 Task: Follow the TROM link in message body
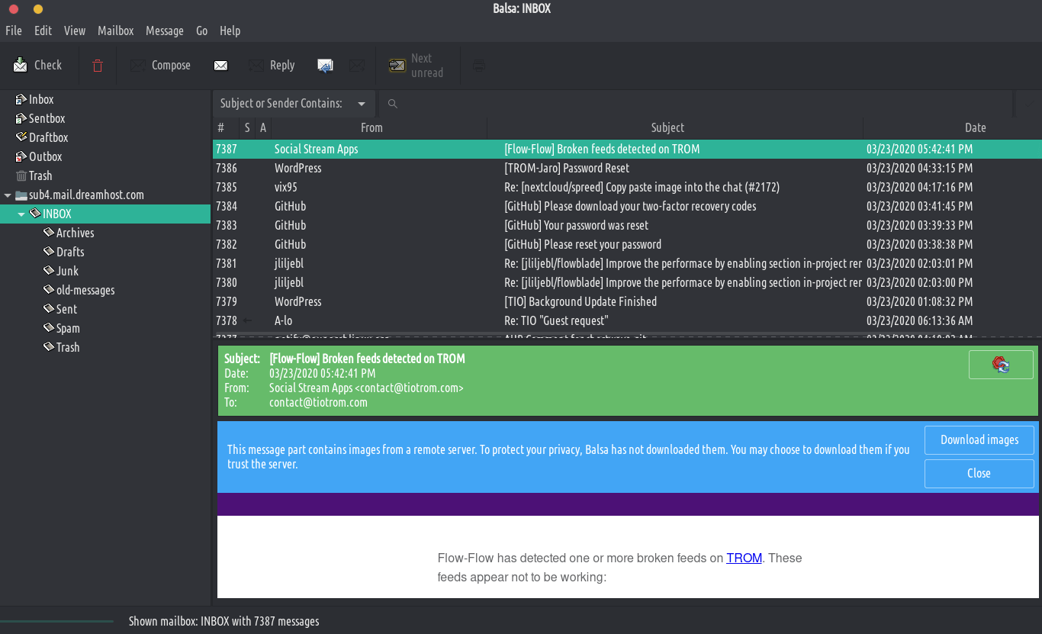744,558
